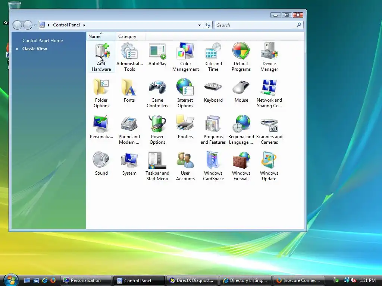Launch Firefox from Quick Launch
The height and width of the screenshot is (286, 382).
[x=53, y=281]
